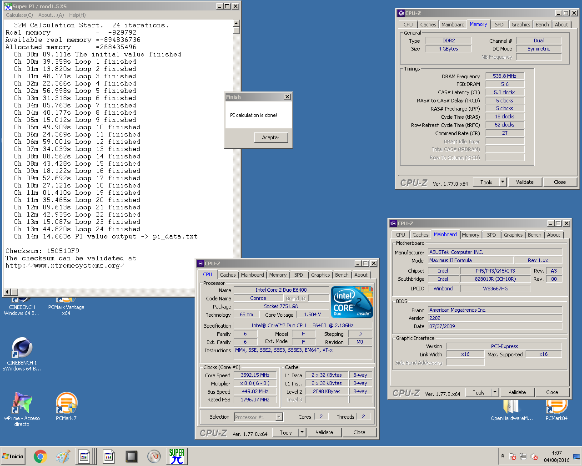Click Super PI vertical scrollbar up arrow
Screen dimensions: 582x466
click(x=236, y=23)
